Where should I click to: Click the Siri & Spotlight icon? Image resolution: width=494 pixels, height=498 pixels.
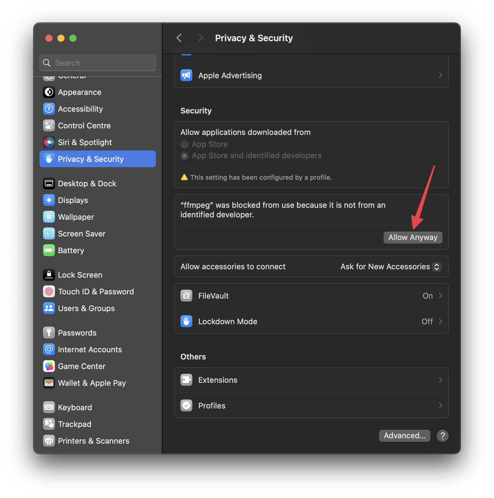pyautogui.click(x=49, y=142)
